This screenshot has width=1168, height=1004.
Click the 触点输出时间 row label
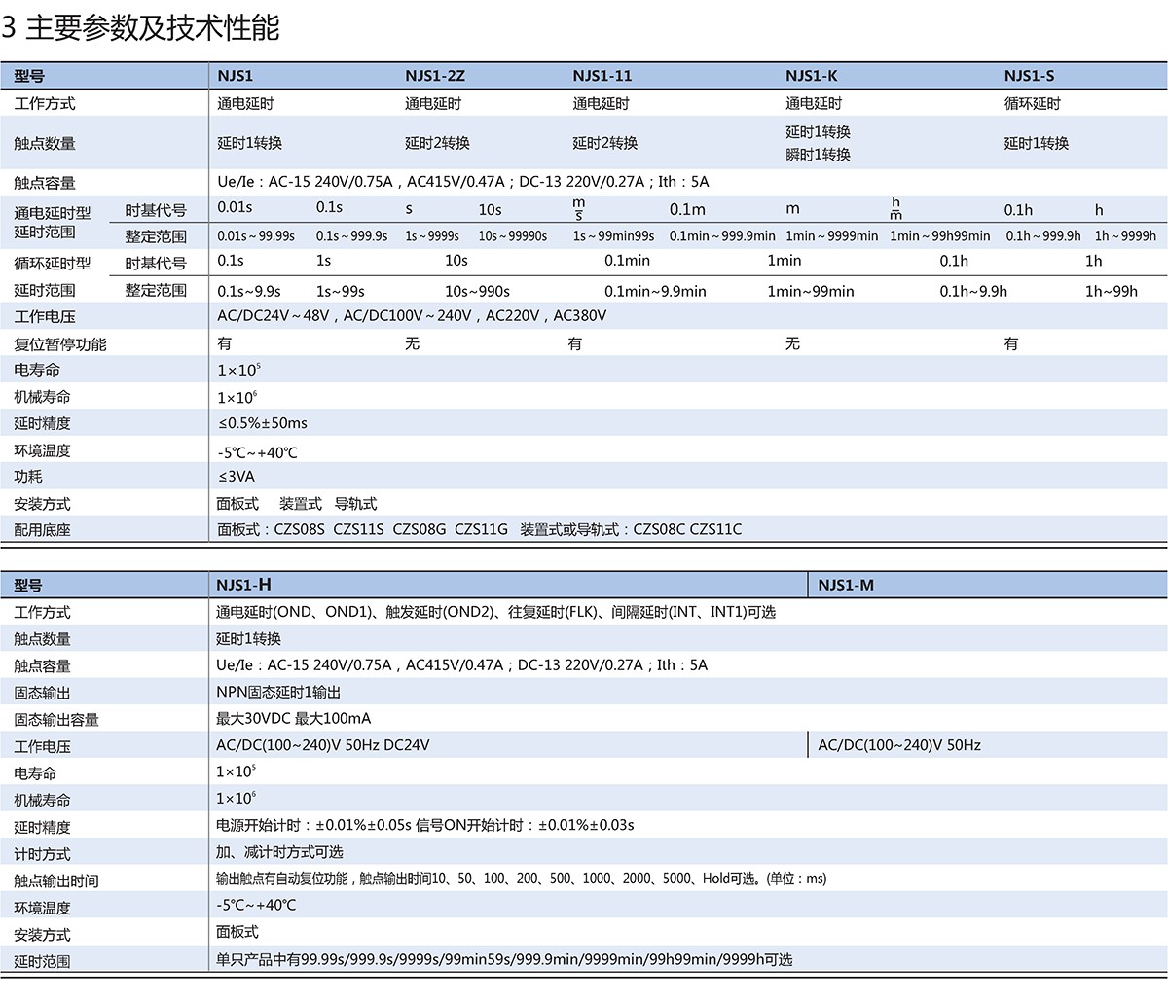pyautogui.click(x=55, y=880)
